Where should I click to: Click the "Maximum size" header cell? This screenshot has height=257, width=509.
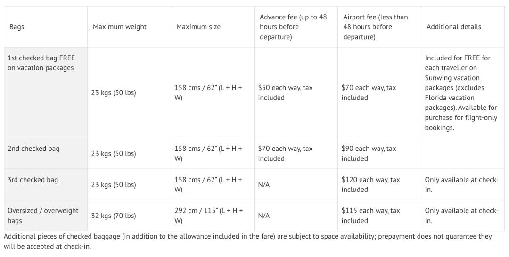click(x=198, y=27)
